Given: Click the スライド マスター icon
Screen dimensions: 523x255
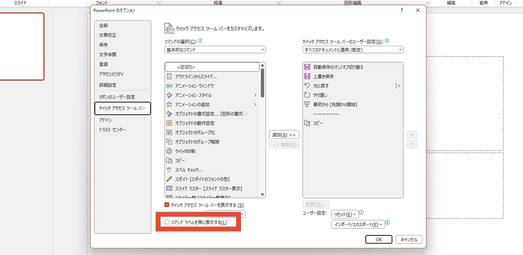Looking at the screenshot, I should tap(169, 188).
